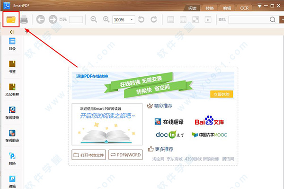284x189 pixels.
Task: Go to next page with right arrow
Action: tap(53, 19)
